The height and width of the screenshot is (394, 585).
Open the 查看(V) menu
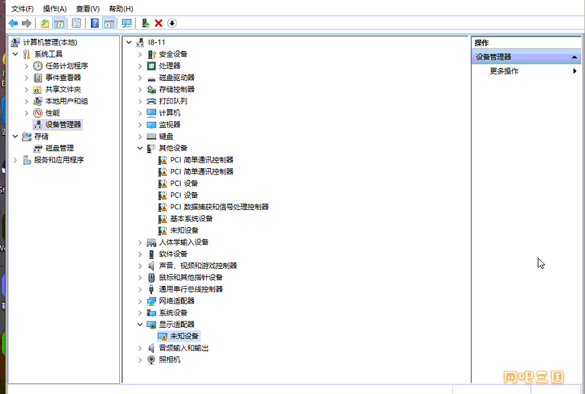pyautogui.click(x=88, y=9)
